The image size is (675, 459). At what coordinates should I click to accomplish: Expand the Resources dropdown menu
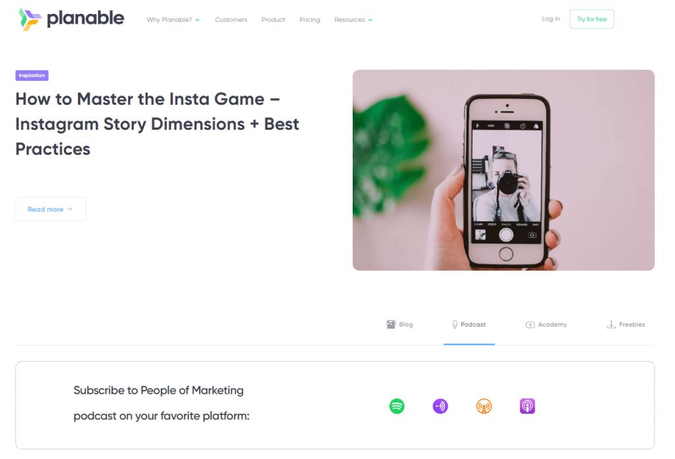(x=353, y=20)
